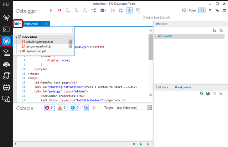Click remove all breakpoints icon
228x147 pixels.
click(221, 94)
